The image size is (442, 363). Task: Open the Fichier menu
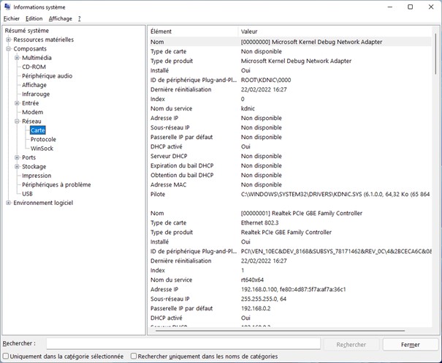tap(11, 18)
